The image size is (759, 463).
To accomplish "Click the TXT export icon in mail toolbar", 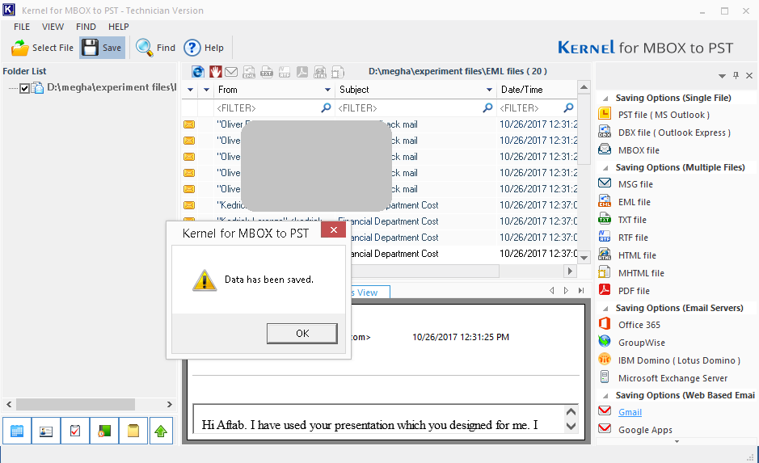I will pos(267,72).
